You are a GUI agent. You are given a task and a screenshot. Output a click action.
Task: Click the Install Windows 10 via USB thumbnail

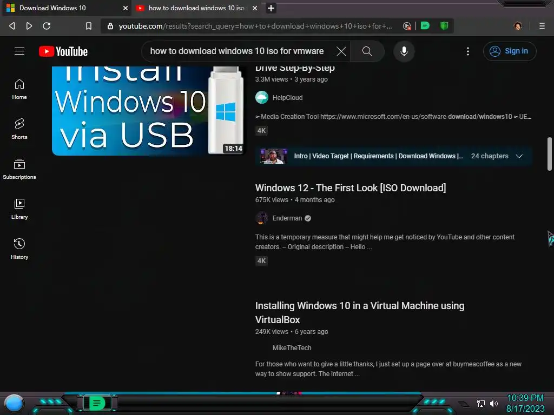pyautogui.click(x=148, y=111)
